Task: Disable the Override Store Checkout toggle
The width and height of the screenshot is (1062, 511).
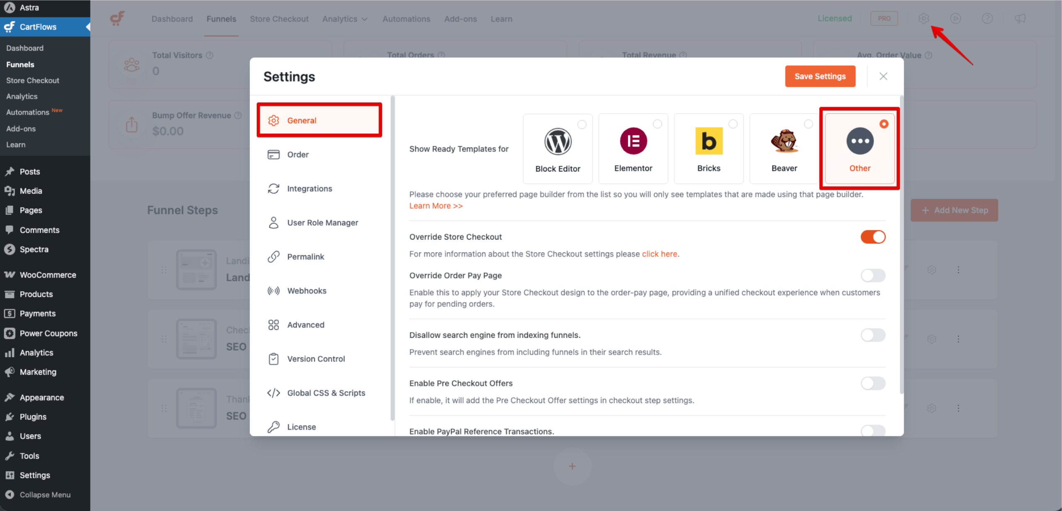Action: [873, 237]
